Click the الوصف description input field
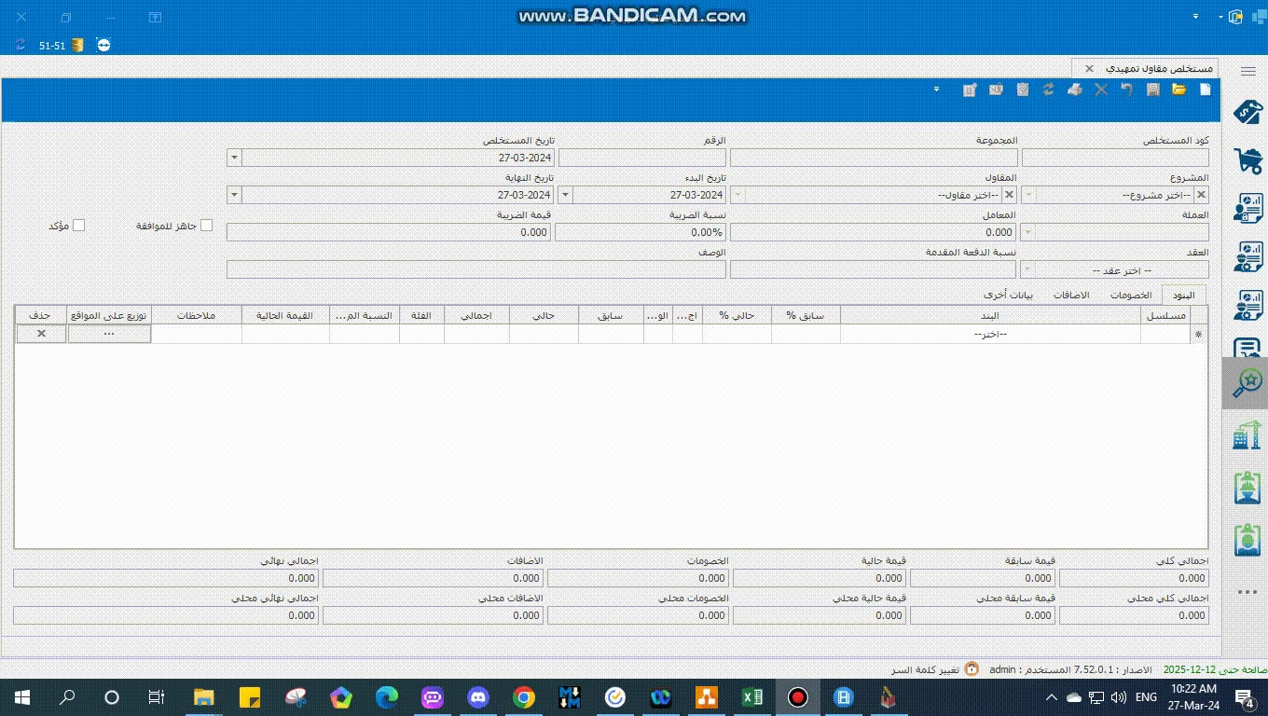The height and width of the screenshot is (716, 1268). tap(475, 270)
